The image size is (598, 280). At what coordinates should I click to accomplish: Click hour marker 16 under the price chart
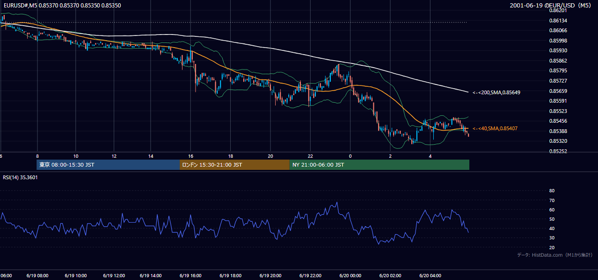pos(191,156)
